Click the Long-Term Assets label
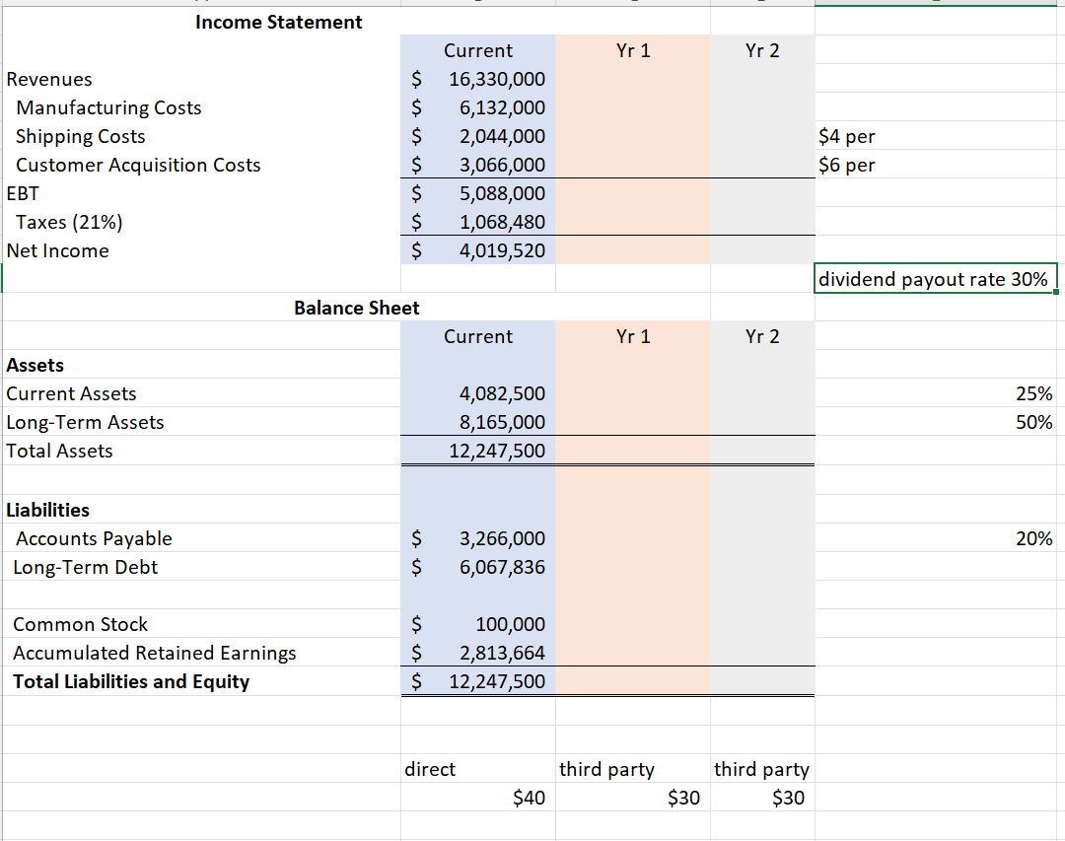This screenshot has width=1065, height=841. click(x=85, y=422)
